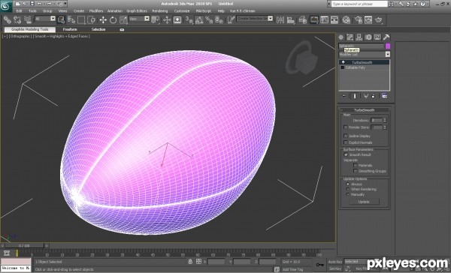Click the Update button in TurboSmooth
Screen dimensions: 451x273
tap(364, 202)
